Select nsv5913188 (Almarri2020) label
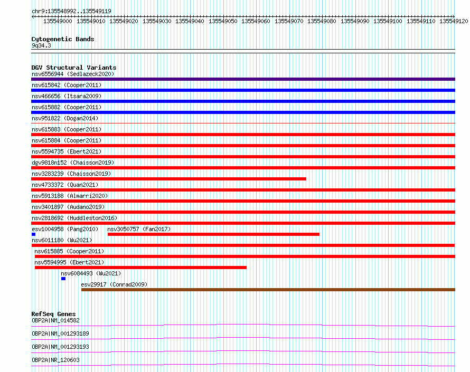The image size is (470, 372). 70,196
